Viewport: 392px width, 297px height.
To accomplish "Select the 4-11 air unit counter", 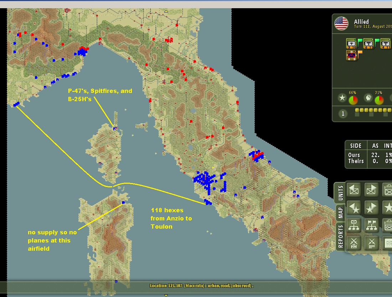I will 386,44.
